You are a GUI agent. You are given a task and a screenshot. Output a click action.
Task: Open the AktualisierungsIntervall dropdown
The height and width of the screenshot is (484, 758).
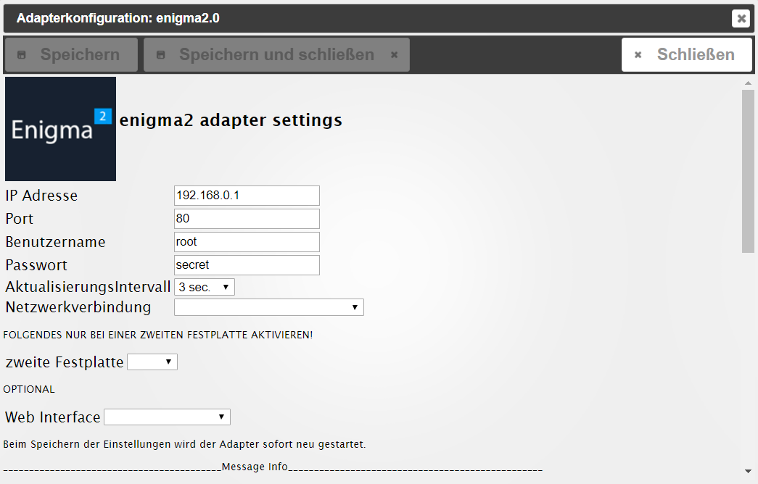(205, 287)
